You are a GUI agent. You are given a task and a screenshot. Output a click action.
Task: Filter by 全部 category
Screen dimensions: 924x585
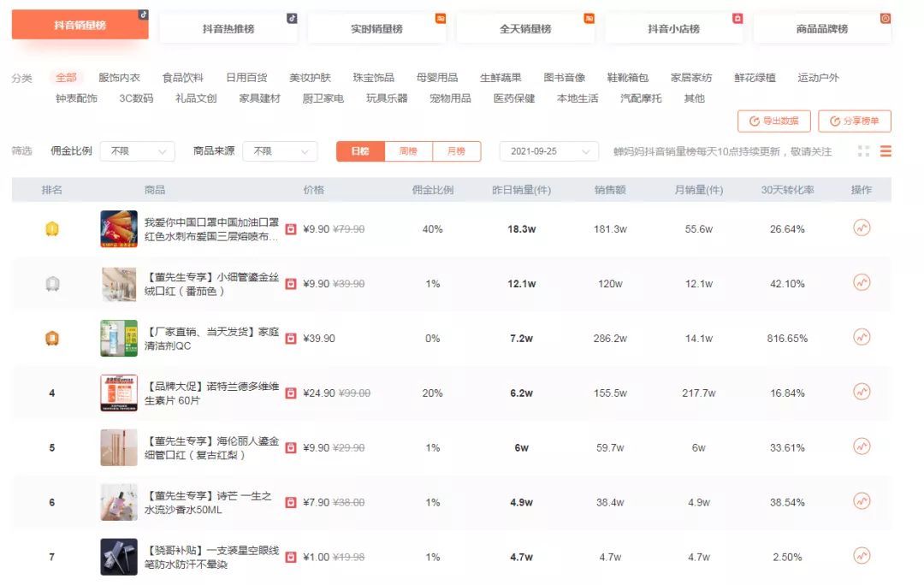click(x=66, y=77)
